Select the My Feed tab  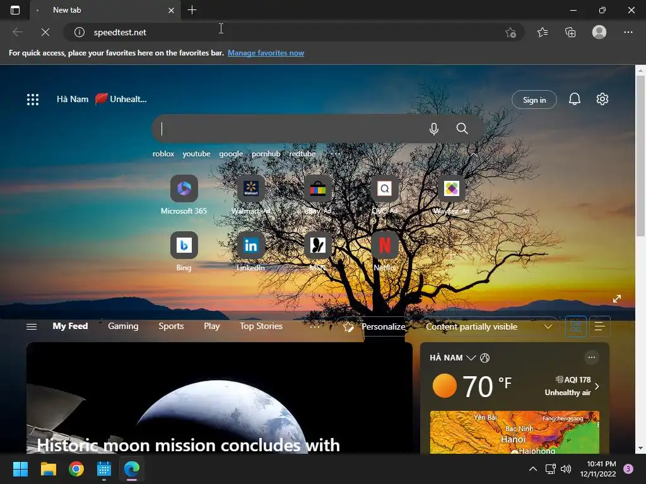pyautogui.click(x=70, y=326)
